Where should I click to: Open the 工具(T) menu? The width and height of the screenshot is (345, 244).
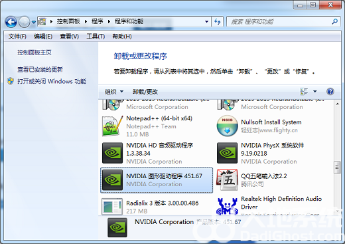[x=96, y=37]
